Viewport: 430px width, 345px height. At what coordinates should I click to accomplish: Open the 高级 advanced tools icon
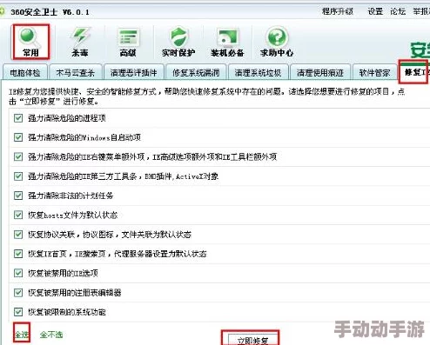(128, 43)
